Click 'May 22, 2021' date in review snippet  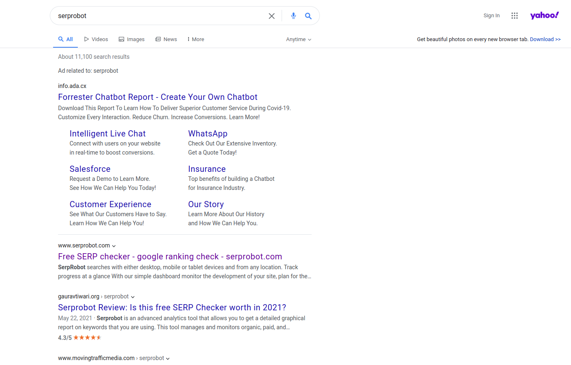point(75,318)
